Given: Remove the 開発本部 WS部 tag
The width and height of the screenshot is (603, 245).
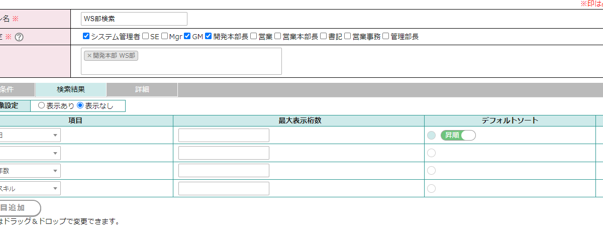Looking at the screenshot, I should pyautogui.click(x=89, y=56).
